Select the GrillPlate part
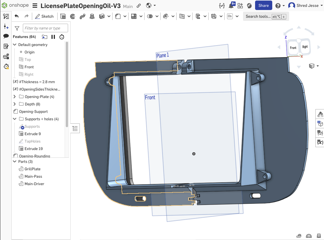The width and height of the screenshot is (324, 240). (32, 169)
